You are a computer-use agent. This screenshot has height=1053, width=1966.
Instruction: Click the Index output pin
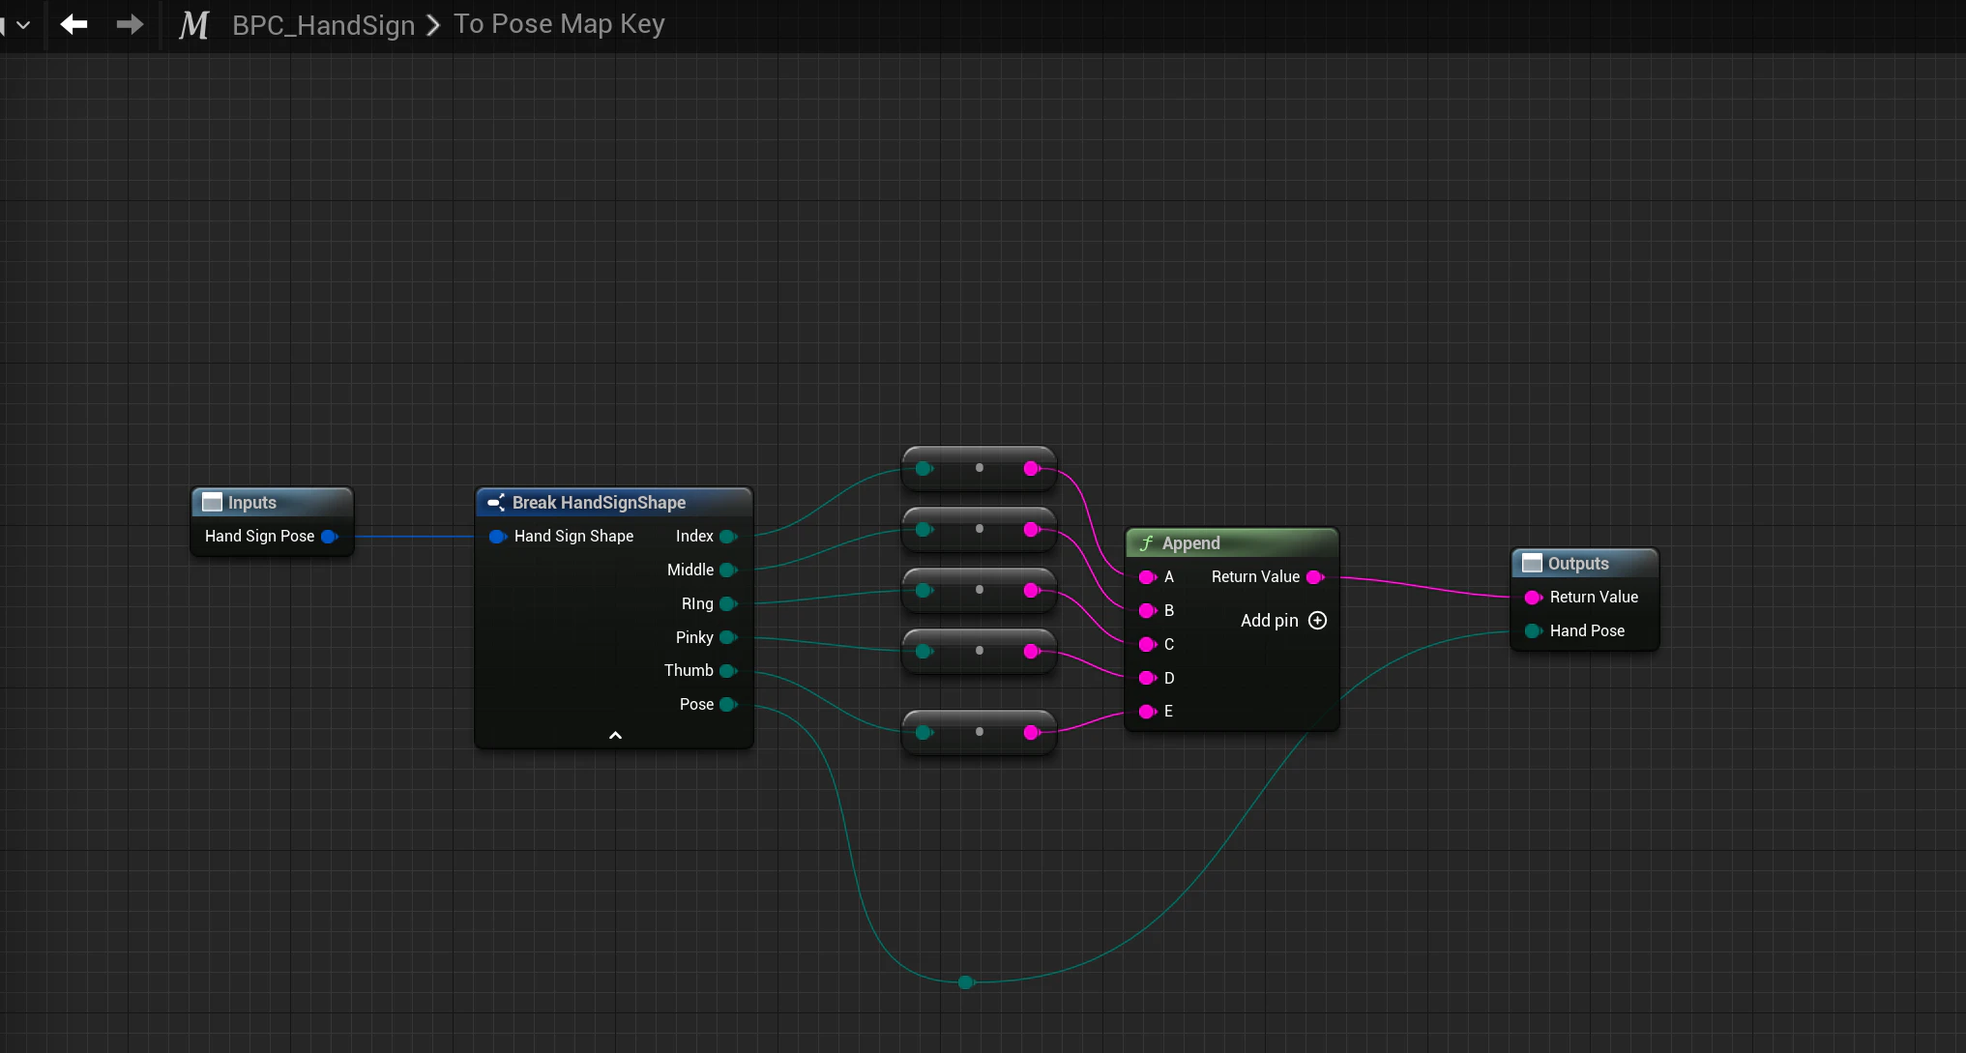(x=728, y=537)
